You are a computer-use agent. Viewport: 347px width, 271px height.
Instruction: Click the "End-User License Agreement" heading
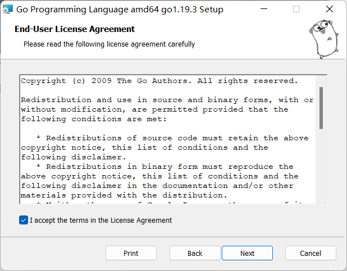75,29
